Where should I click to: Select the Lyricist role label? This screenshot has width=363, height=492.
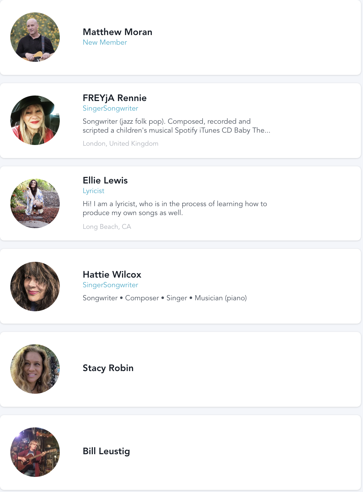93,191
